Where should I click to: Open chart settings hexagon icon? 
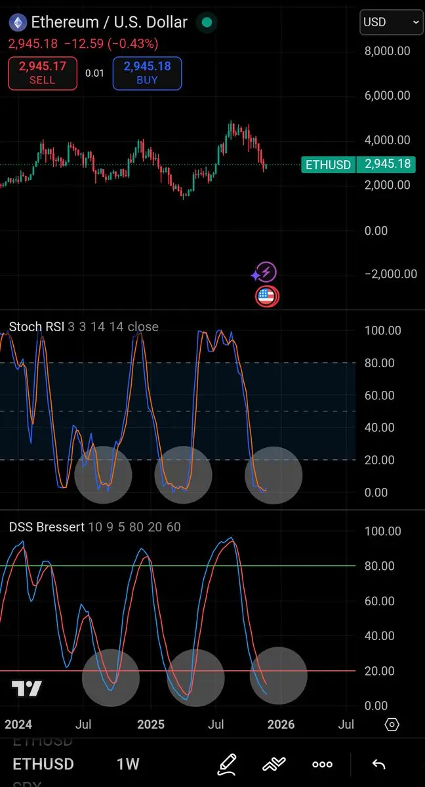coord(392,725)
